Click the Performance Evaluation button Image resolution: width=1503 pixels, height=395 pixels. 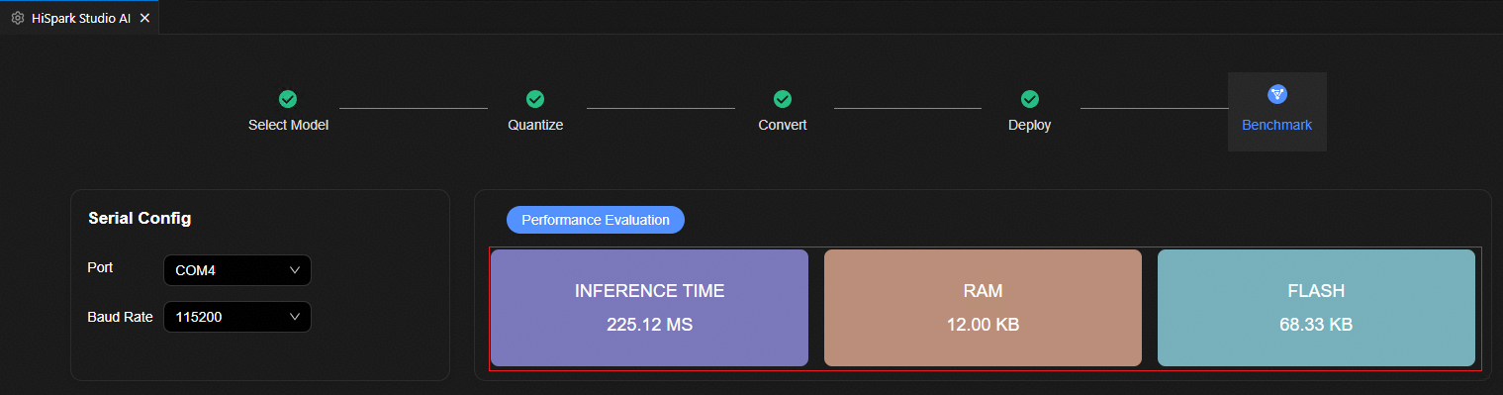(596, 220)
